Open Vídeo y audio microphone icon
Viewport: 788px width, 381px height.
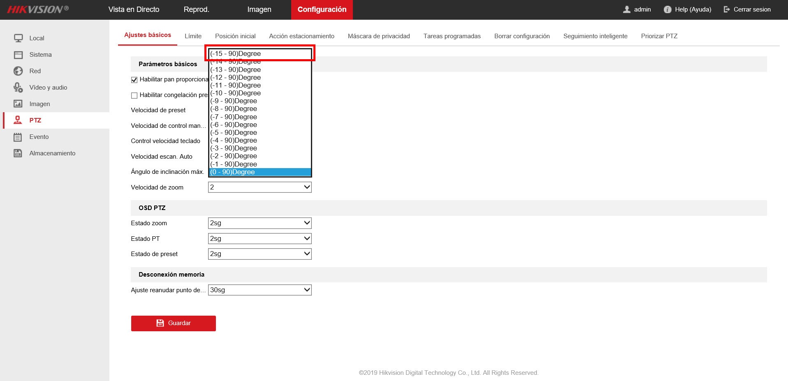[x=18, y=88]
